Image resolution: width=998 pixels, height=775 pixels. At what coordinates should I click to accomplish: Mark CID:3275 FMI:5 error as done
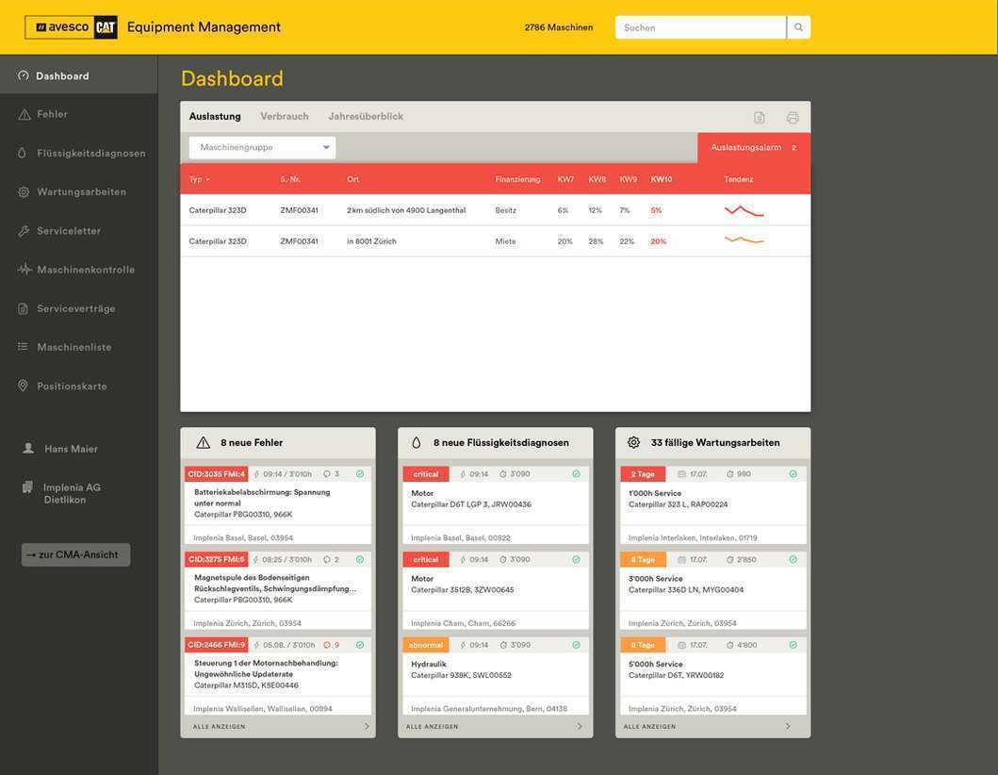coord(360,559)
